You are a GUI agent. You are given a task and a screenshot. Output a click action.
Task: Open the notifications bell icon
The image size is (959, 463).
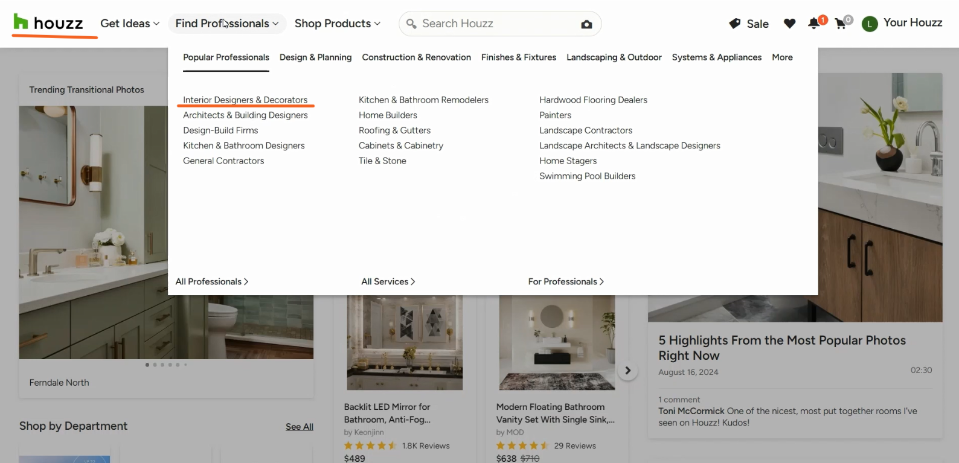(x=814, y=24)
